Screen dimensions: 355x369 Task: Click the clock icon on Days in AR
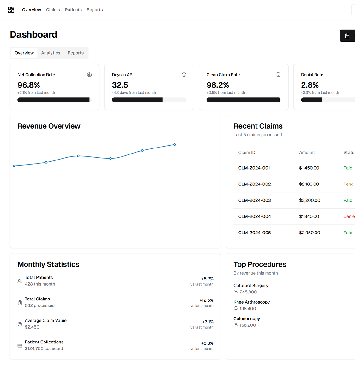tap(184, 75)
